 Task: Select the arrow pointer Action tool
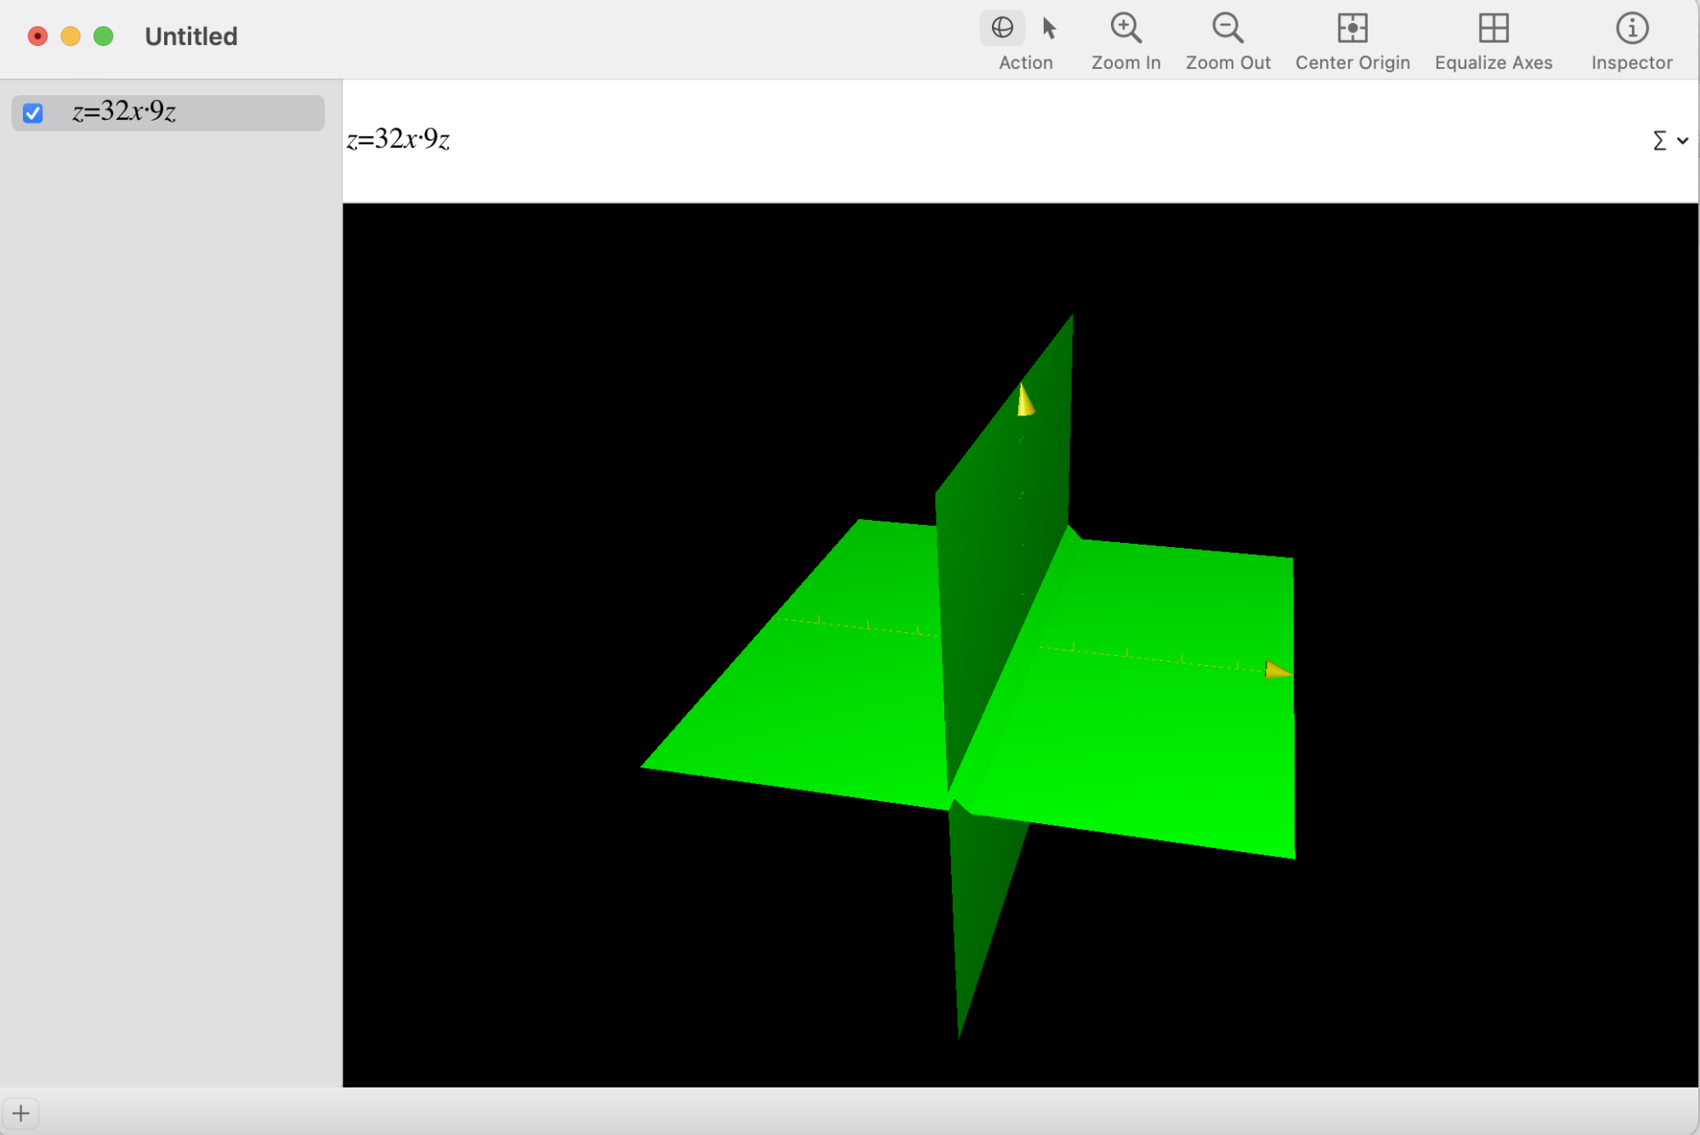click(1050, 28)
